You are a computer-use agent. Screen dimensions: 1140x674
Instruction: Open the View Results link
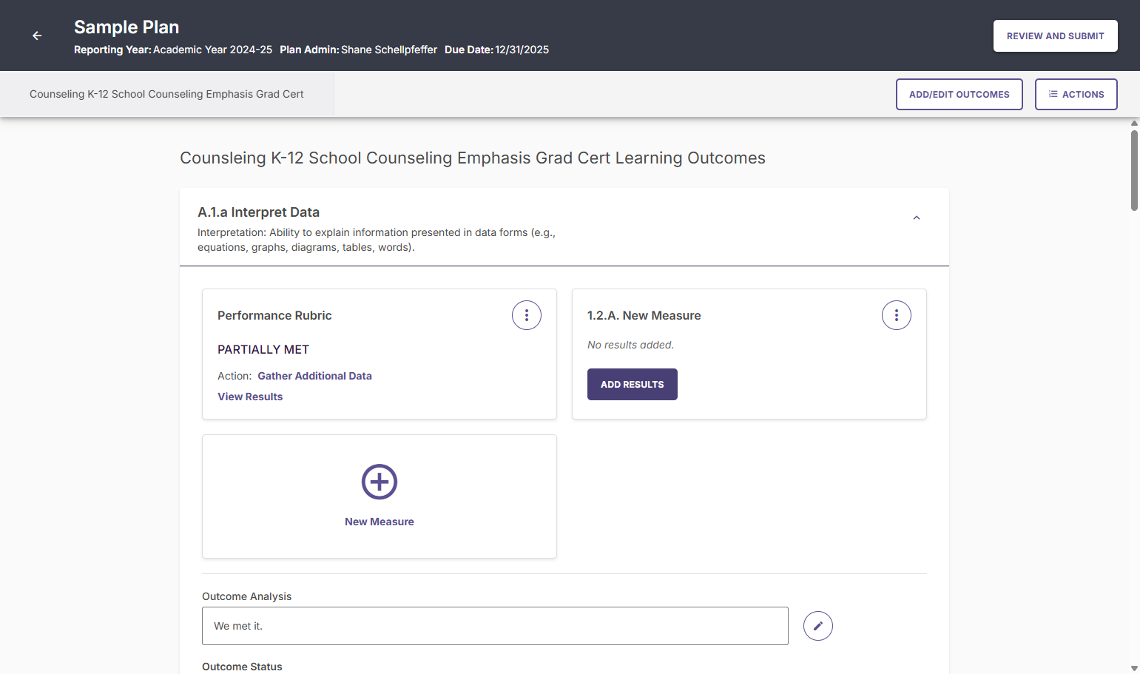pos(250,397)
